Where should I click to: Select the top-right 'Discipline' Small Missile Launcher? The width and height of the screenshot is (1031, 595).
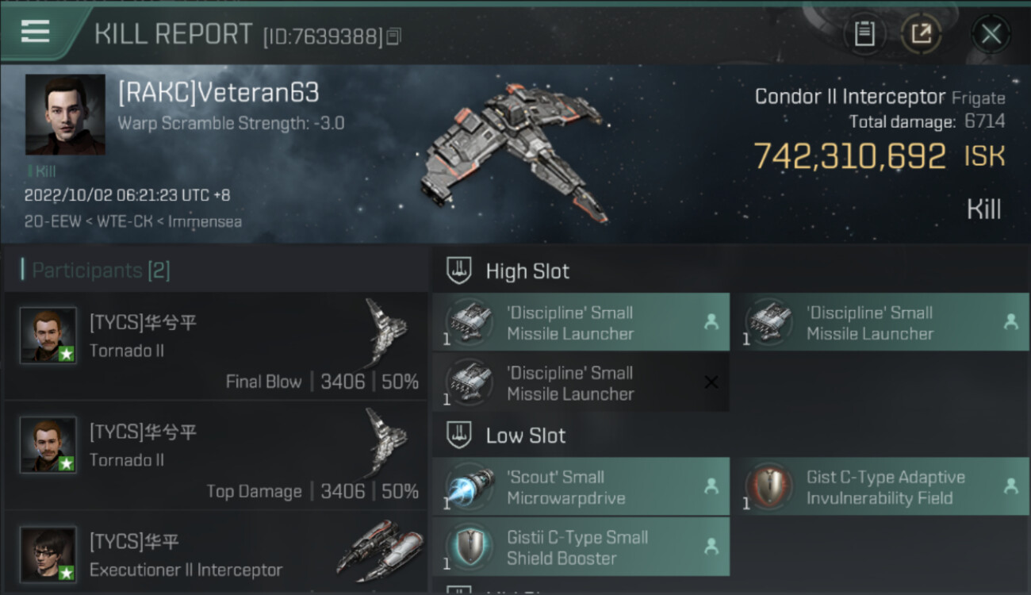pyautogui.click(x=880, y=322)
